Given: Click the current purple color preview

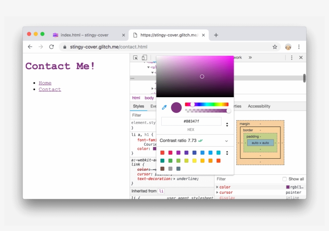Looking at the screenshot, I should [x=176, y=108].
